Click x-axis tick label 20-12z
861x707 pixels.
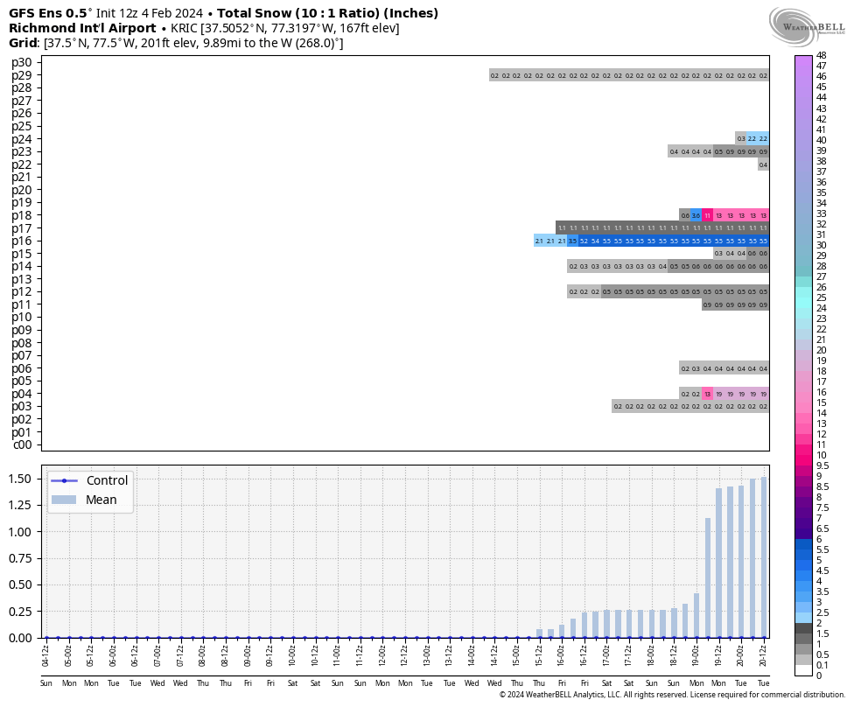click(763, 656)
